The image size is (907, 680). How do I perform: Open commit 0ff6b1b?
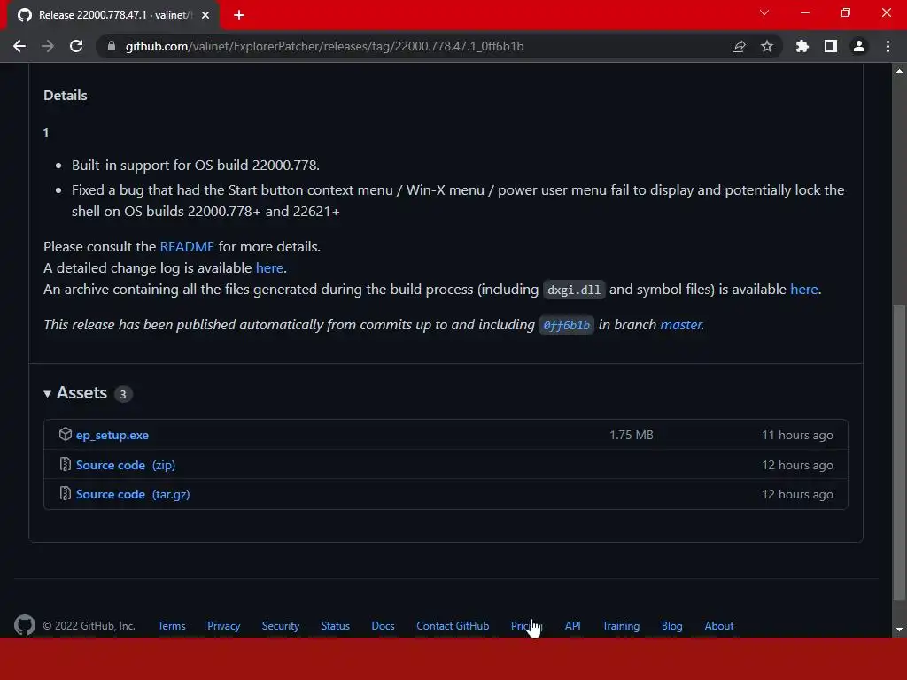pos(566,325)
